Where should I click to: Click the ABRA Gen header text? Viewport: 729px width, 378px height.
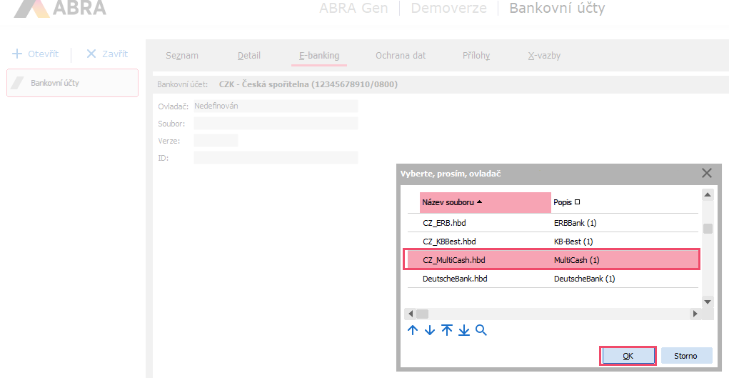pos(353,8)
